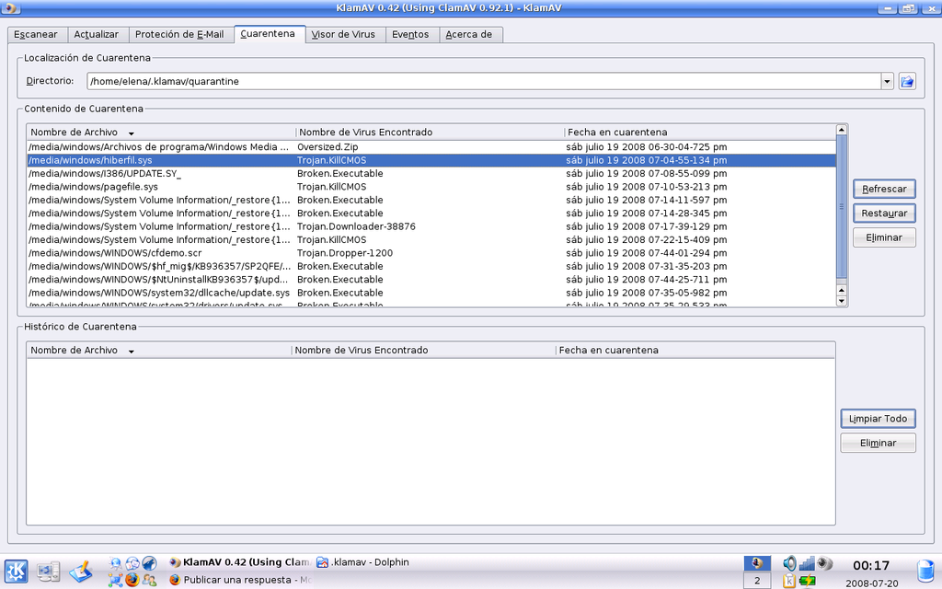
Task: Sort Histórico list by Nombre de Virus Encontrado
Action: point(423,351)
